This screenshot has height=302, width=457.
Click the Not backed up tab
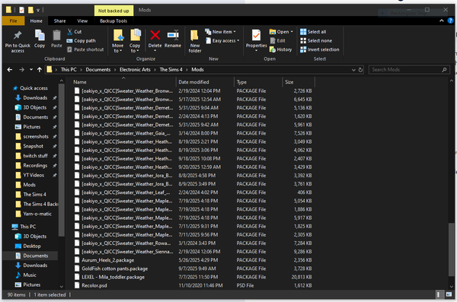click(x=113, y=11)
